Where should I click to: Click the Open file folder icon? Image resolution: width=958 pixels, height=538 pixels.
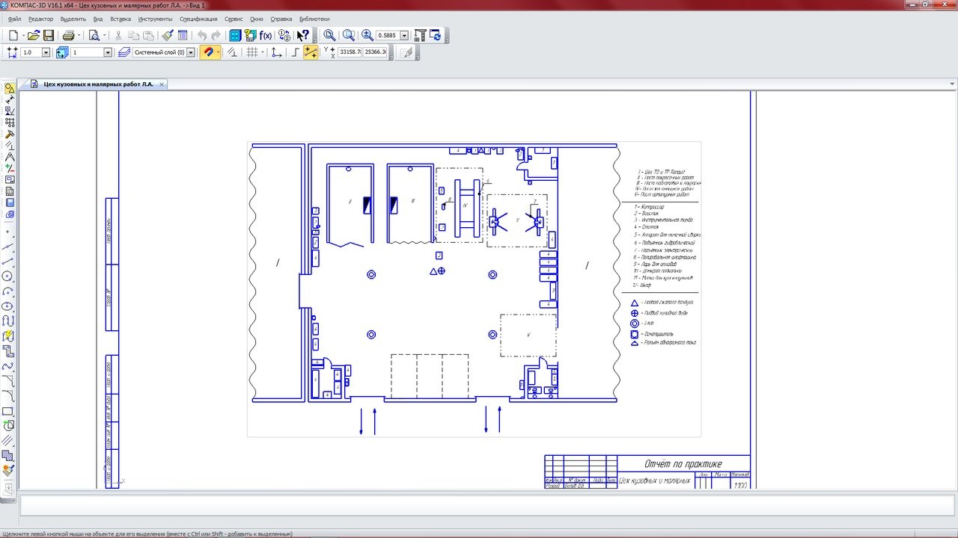[34, 35]
